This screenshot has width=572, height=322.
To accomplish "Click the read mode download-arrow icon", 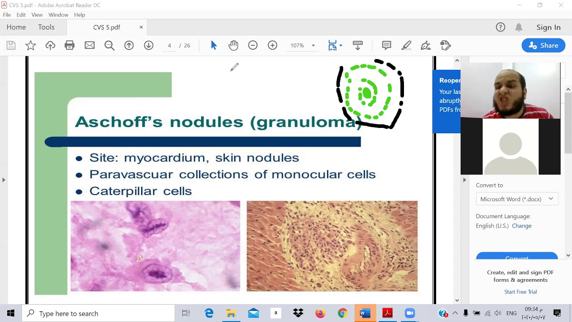I will tap(357, 45).
